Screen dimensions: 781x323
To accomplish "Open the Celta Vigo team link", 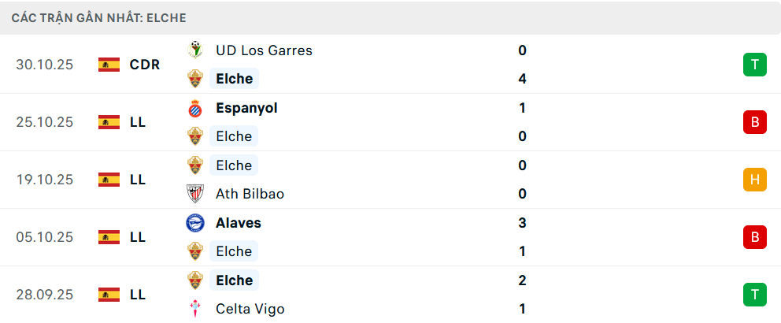I will pyautogui.click(x=250, y=309).
